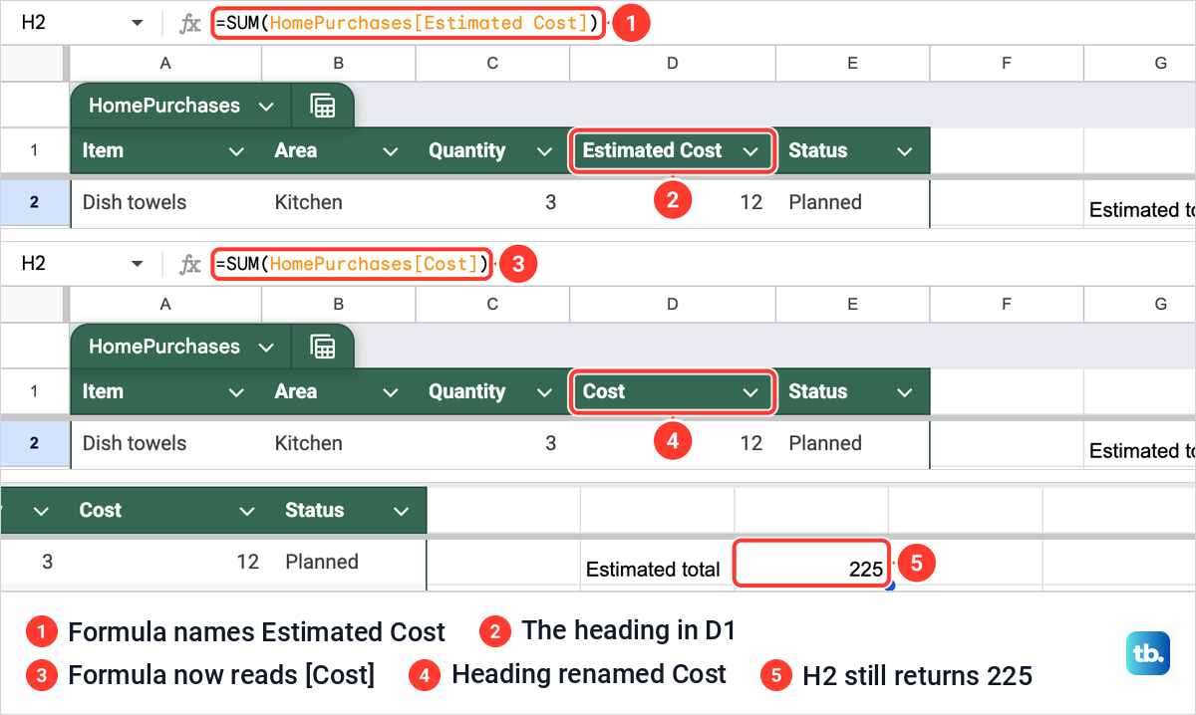Open Cost header dropdown in the strip showing 225
This screenshot has height=715, width=1196.
pyautogui.click(x=247, y=511)
